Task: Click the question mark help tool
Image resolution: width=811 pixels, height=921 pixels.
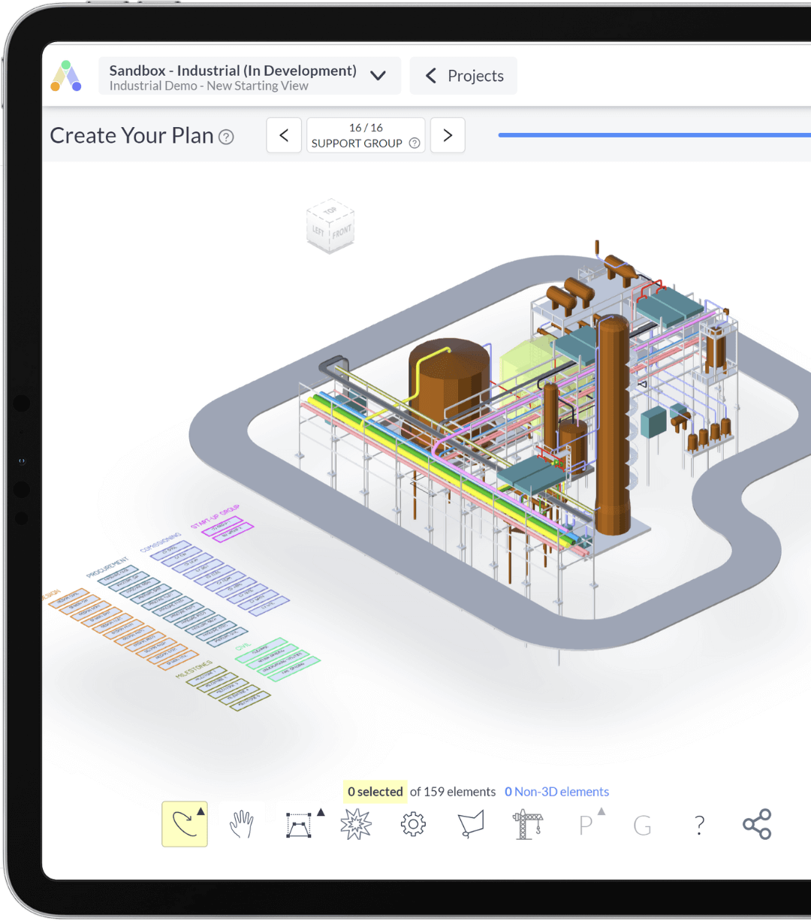Action: [699, 824]
